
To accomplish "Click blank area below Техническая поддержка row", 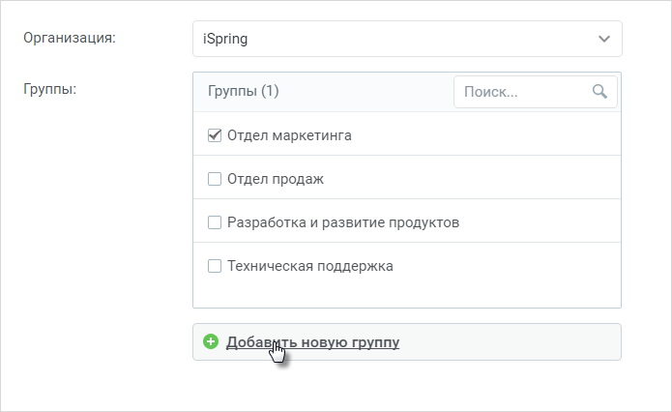I will (x=407, y=297).
